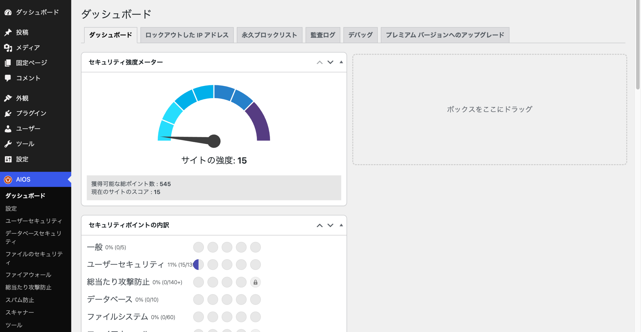
Task: Open the 監査ログ tab
Action: (323, 35)
